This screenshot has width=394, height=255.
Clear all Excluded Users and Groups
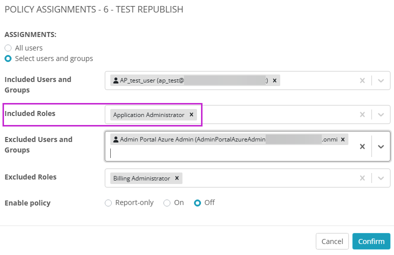[x=362, y=146]
